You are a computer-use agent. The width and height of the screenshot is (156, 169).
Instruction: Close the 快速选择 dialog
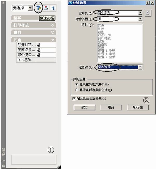click(152, 3)
